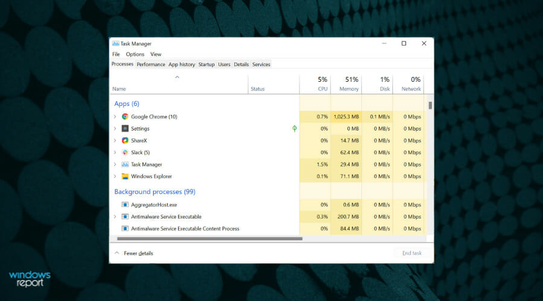The height and width of the screenshot is (301, 543).
Task: Open the Options menu
Action: (x=135, y=54)
